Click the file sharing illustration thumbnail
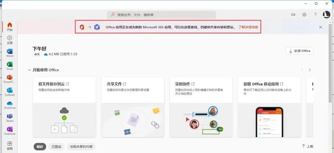Screen dimensions: 334x153 point(133,120)
